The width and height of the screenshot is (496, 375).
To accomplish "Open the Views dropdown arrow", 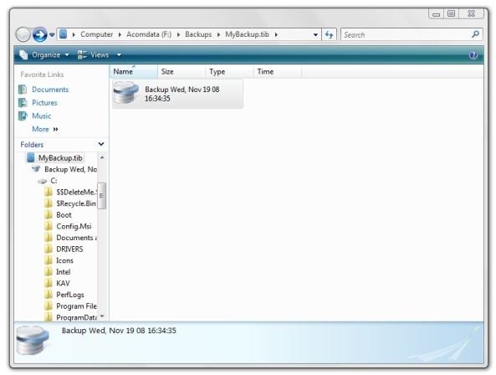I will (x=119, y=55).
